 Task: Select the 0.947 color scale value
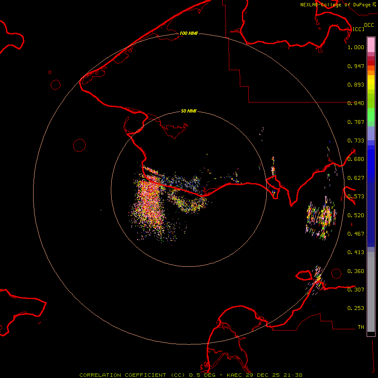(356, 66)
